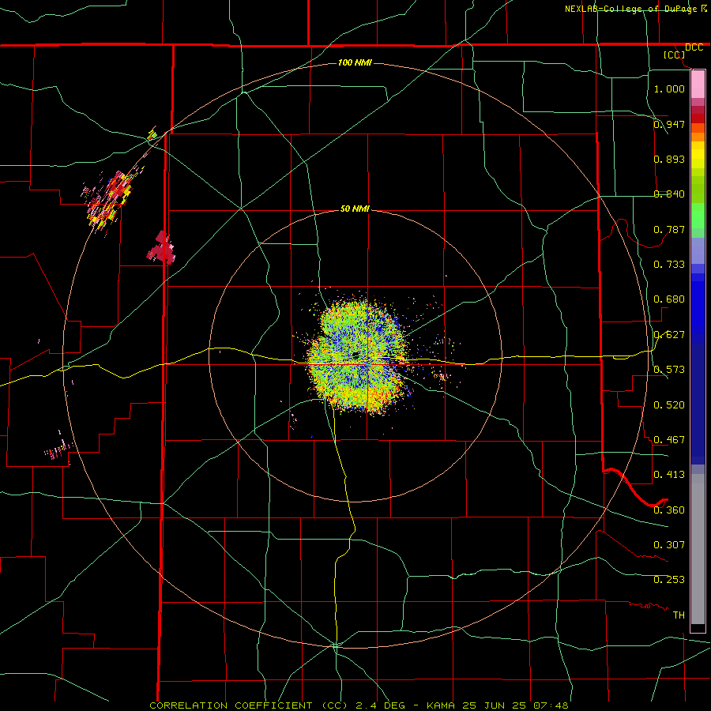Click the solid crimson echo blob west
711x711 pixels.
click(161, 248)
